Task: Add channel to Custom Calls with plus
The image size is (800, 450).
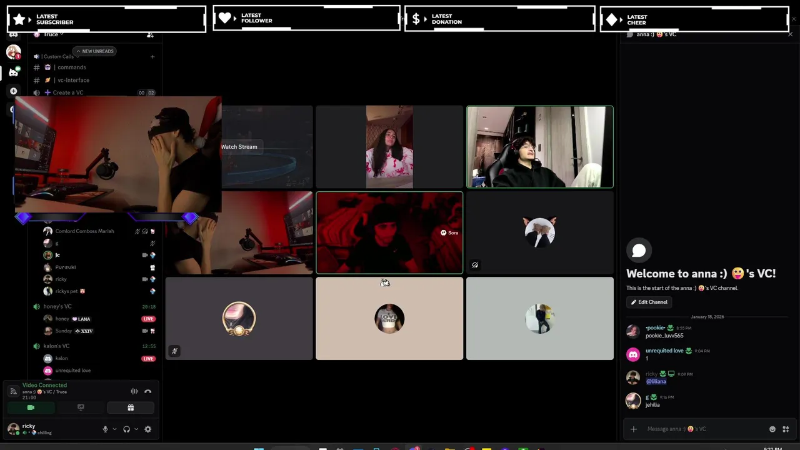Action: 152,57
